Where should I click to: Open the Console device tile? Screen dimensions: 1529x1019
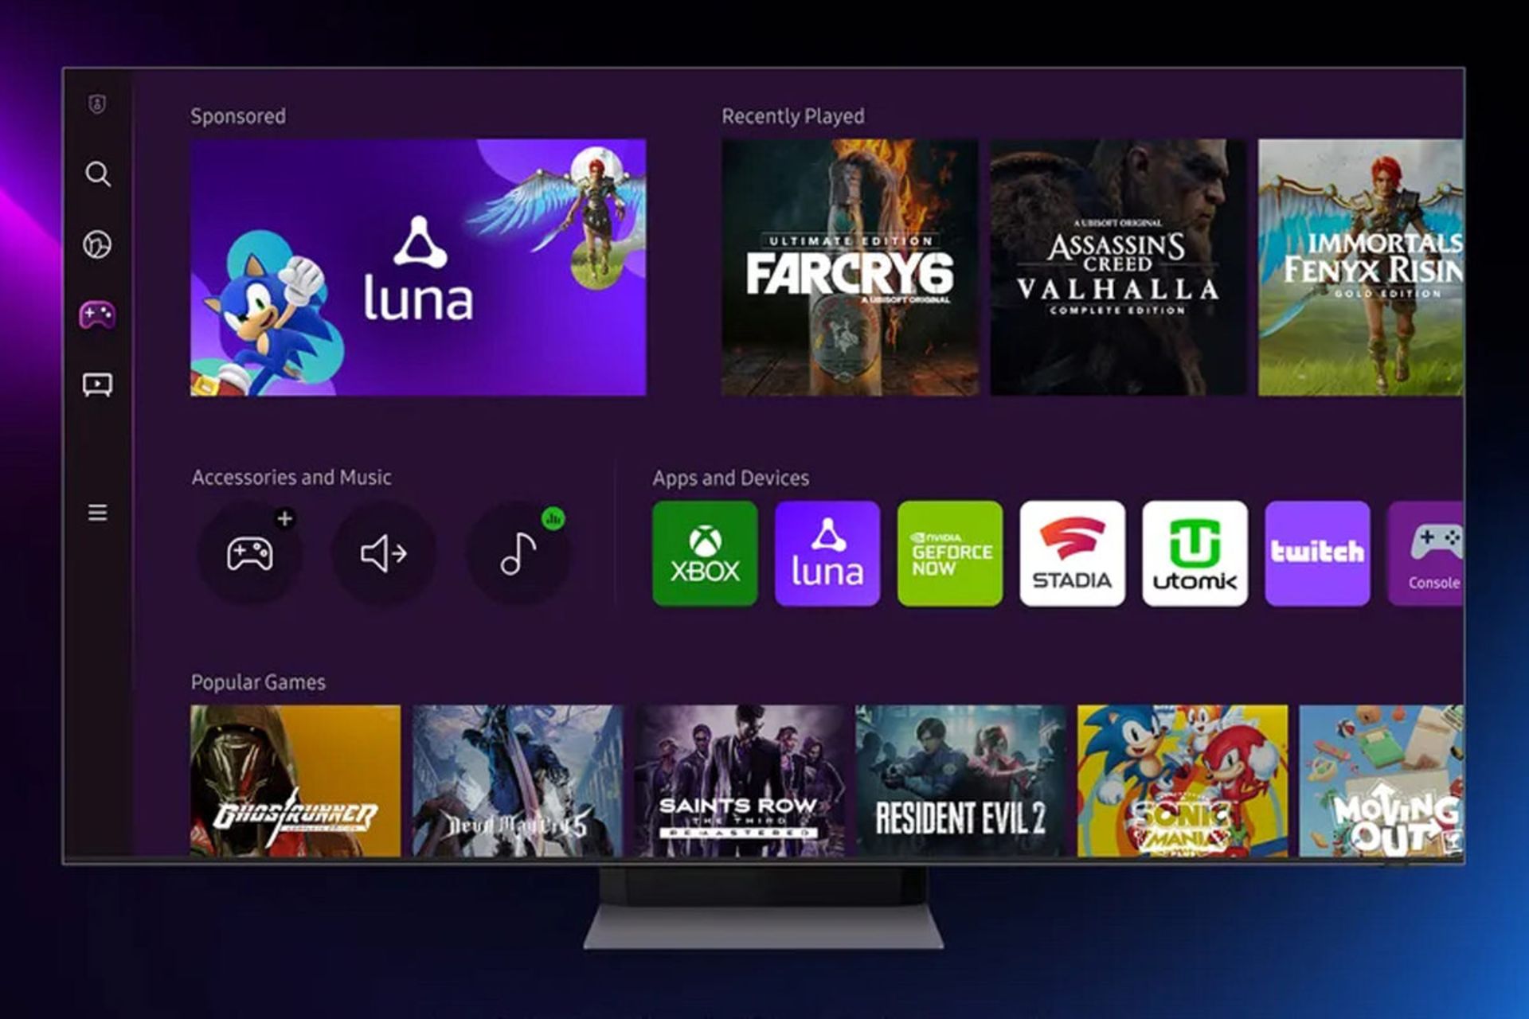tap(1425, 553)
